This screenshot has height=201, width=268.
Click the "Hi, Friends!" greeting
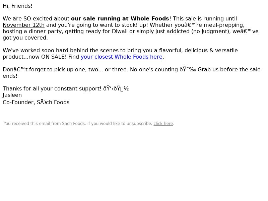(17, 6)
